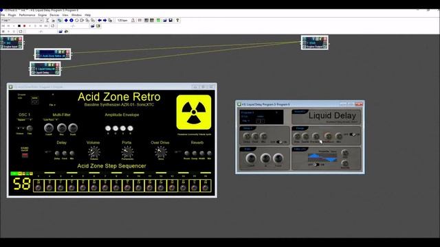Image resolution: width=440 pixels, height=247 pixels.
Task: Click the Engine Output node
Action: click(x=315, y=43)
